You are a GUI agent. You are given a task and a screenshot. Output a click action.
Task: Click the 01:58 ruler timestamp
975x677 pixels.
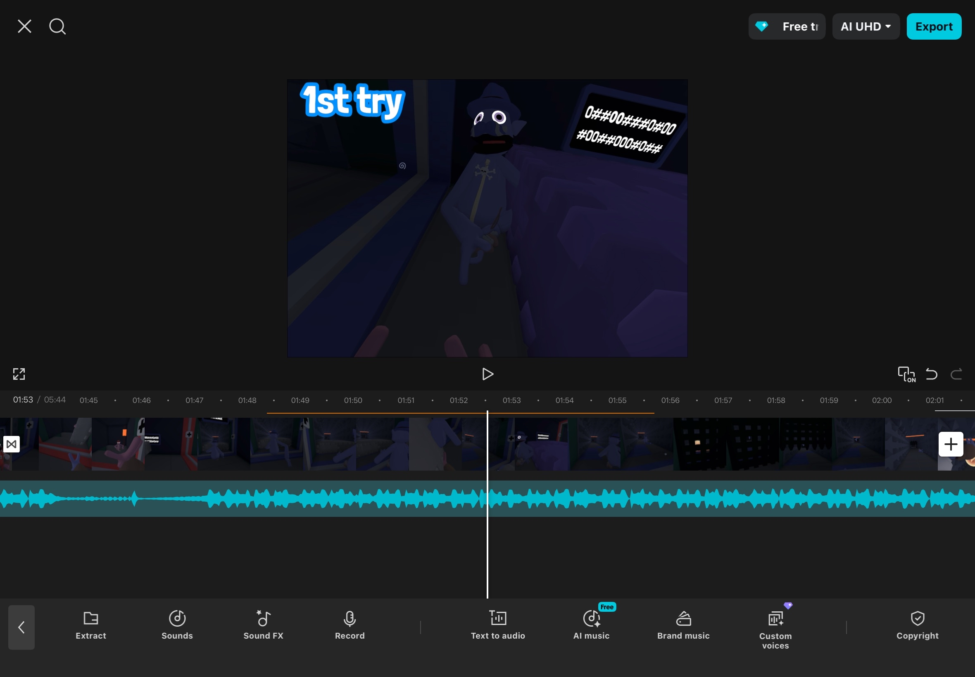776,400
